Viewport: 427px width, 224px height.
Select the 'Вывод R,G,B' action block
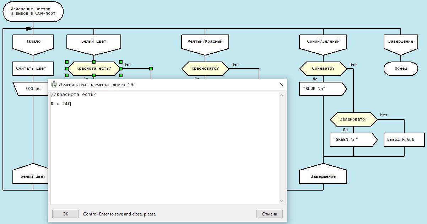[x=401, y=140]
